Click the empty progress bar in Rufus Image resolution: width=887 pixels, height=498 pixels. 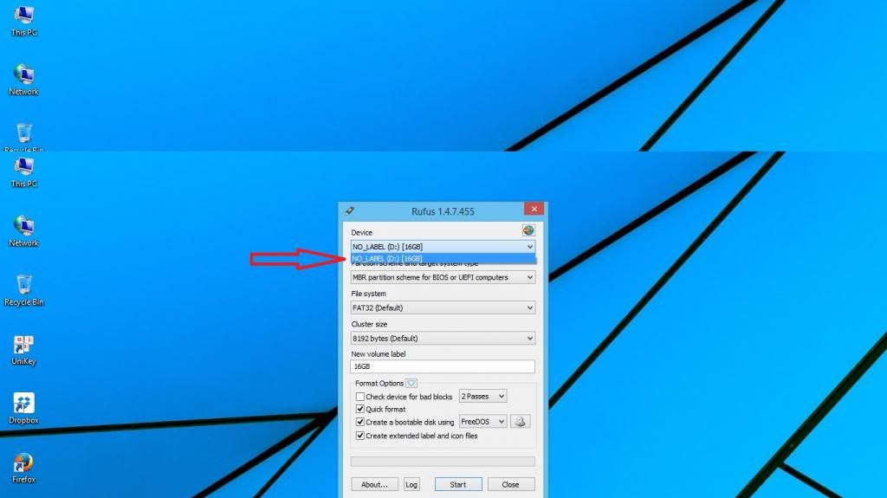[x=443, y=462]
